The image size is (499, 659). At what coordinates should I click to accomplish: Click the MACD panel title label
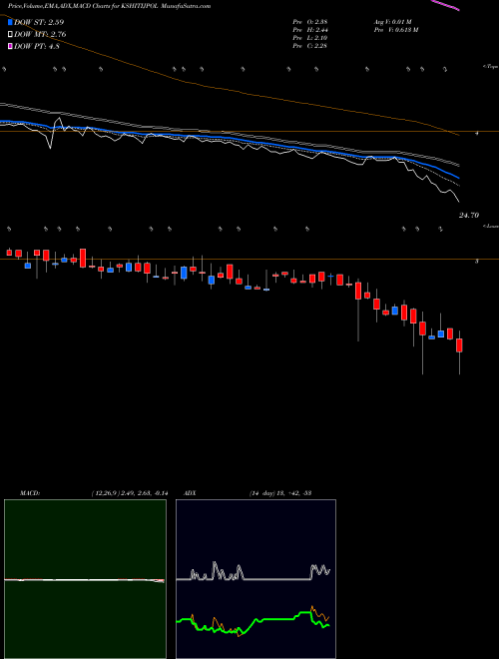[x=30, y=493]
